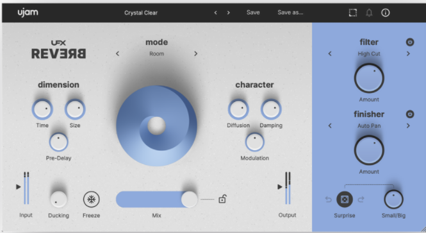
Task: Undo the last surprise
Action: 328,200
